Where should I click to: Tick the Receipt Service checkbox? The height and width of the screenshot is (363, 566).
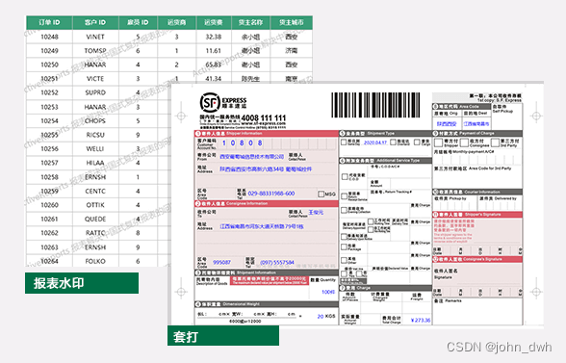(x=345, y=196)
